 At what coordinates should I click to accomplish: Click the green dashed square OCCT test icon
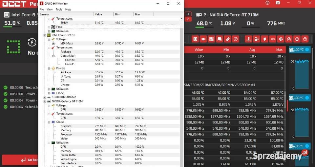[14, 47]
